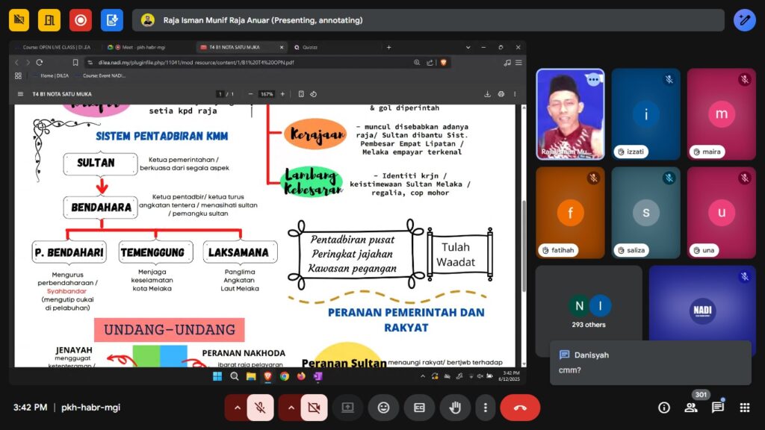Click the meeting code pkh-habr-mgi

tap(90, 408)
